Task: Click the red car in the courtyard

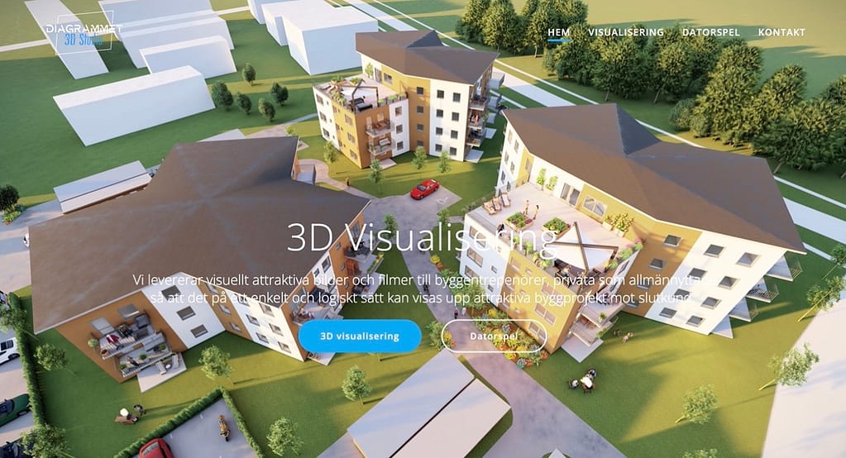Action: point(424,189)
